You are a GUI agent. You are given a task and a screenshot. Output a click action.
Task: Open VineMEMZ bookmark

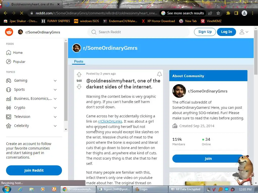tap(211, 21)
